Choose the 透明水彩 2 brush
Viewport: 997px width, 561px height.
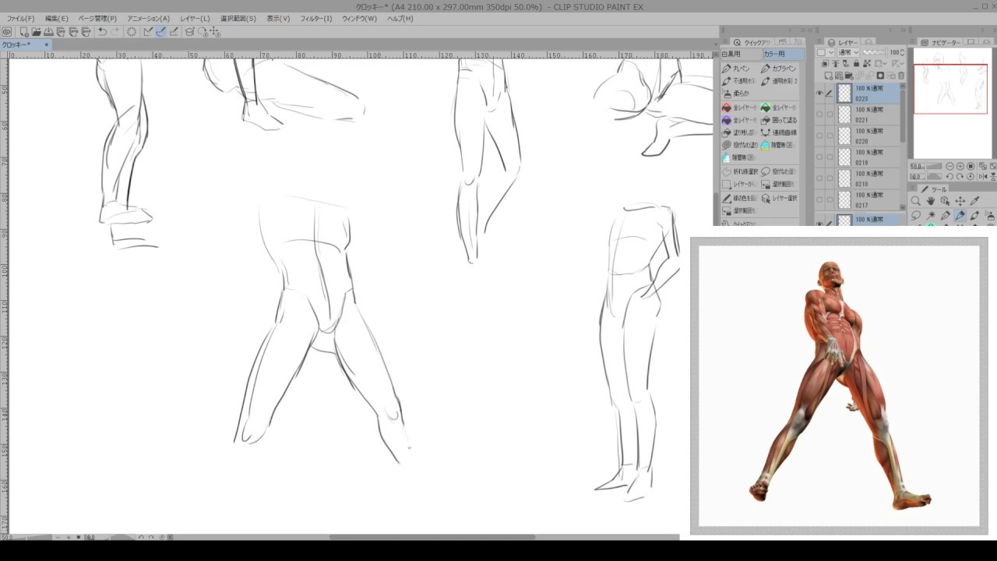tap(779, 81)
